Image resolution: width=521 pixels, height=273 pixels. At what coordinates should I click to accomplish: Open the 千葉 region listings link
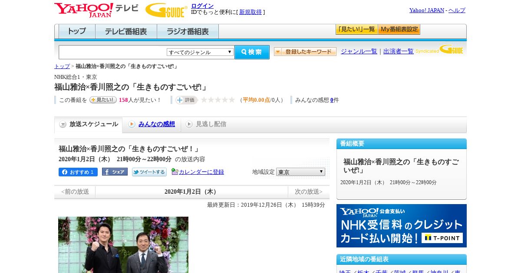(x=381, y=272)
